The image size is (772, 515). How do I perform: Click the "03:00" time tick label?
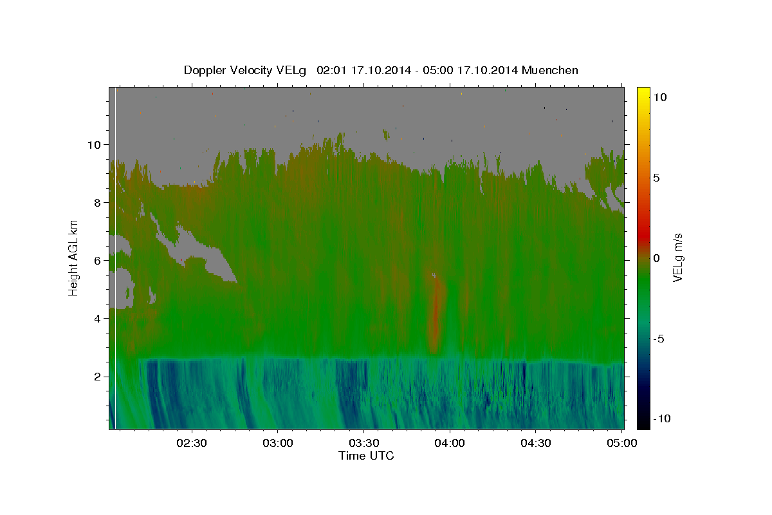point(278,443)
